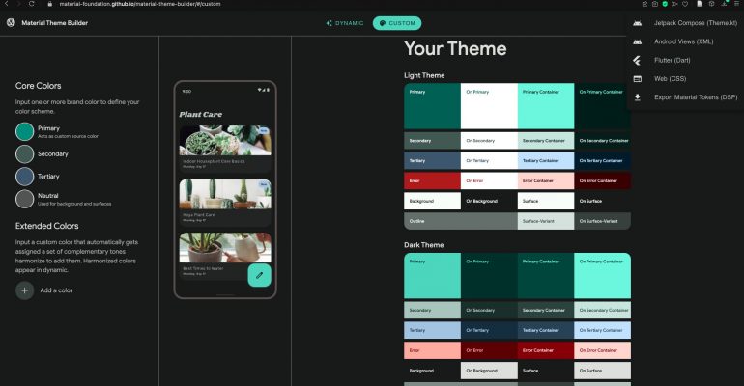Image resolution: width=744 pixels, height=386 pixels.
Task: Click Light Theme Primary Container tile
Action: click(x=546, y=106)
